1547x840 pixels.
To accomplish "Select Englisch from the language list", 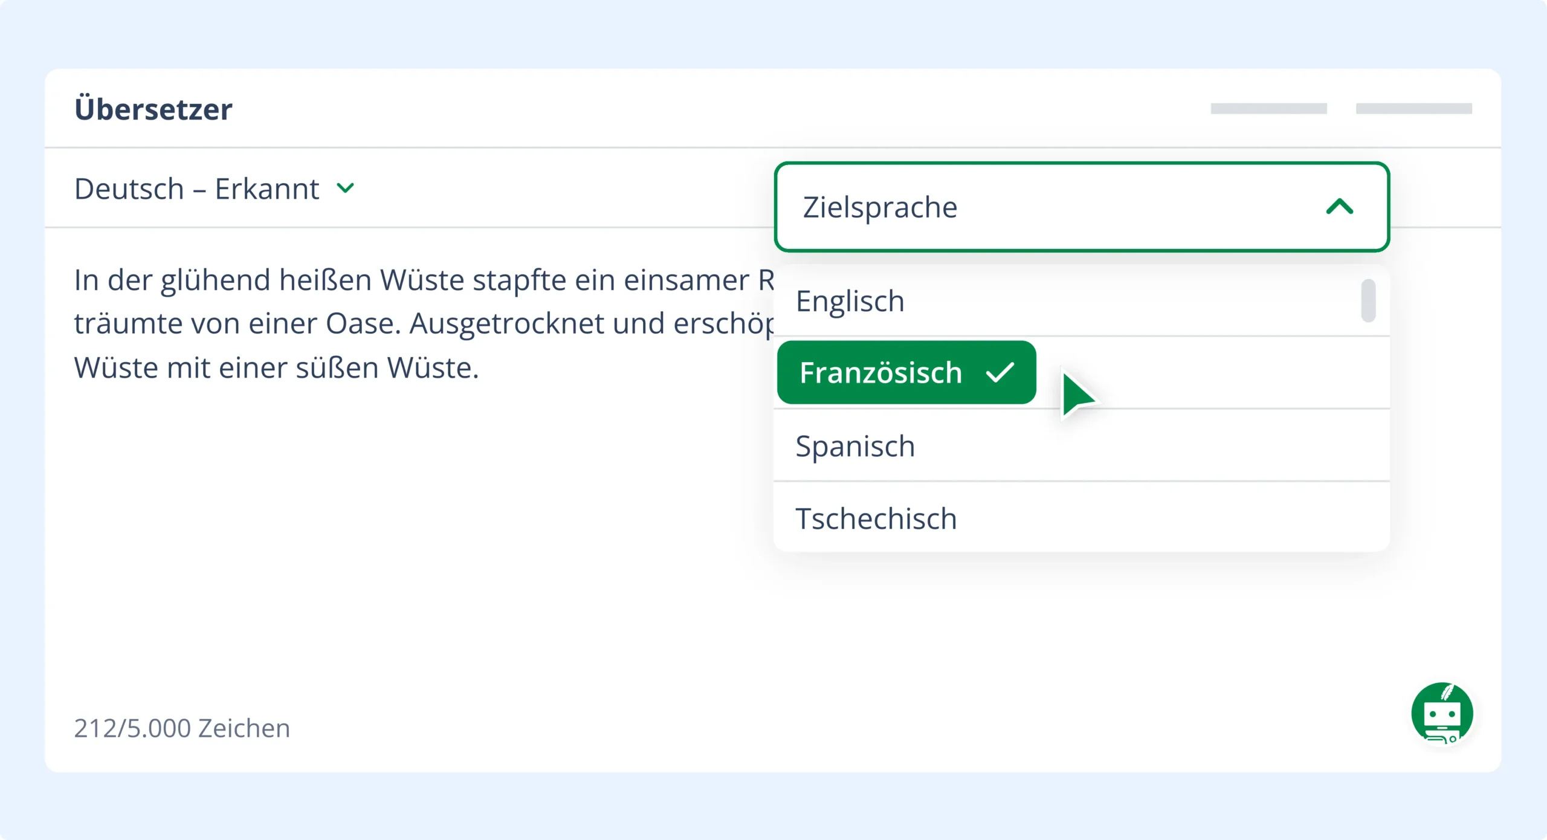I will point(850,301).
